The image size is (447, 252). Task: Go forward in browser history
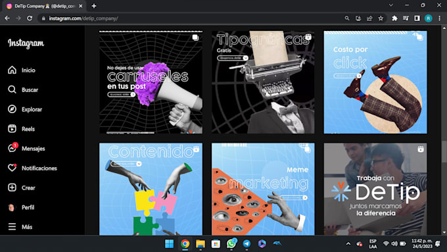click(x=18, y=18)
